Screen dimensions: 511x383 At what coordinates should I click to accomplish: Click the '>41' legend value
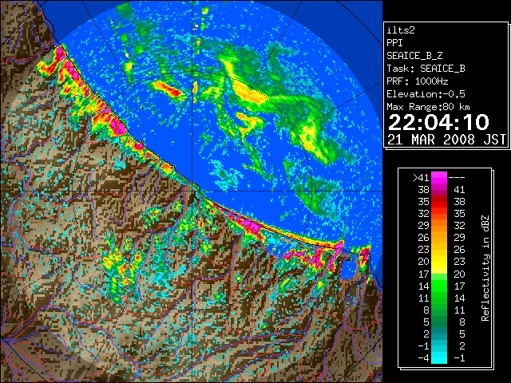(x=421, y=178)
